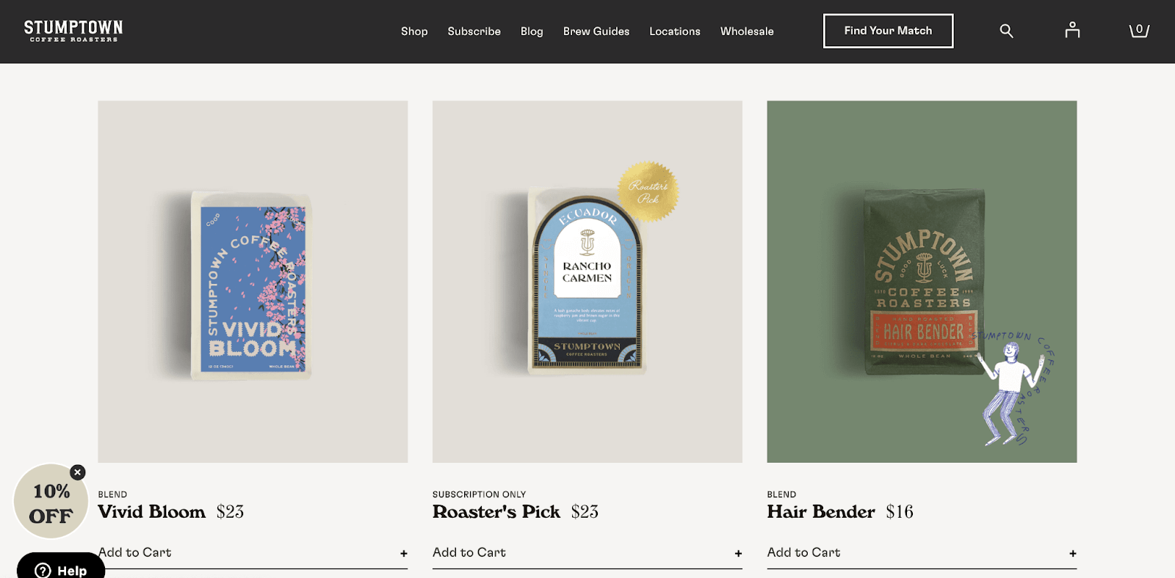
Task: Click the Vivid Bloom product title
Action: (152, 512)
